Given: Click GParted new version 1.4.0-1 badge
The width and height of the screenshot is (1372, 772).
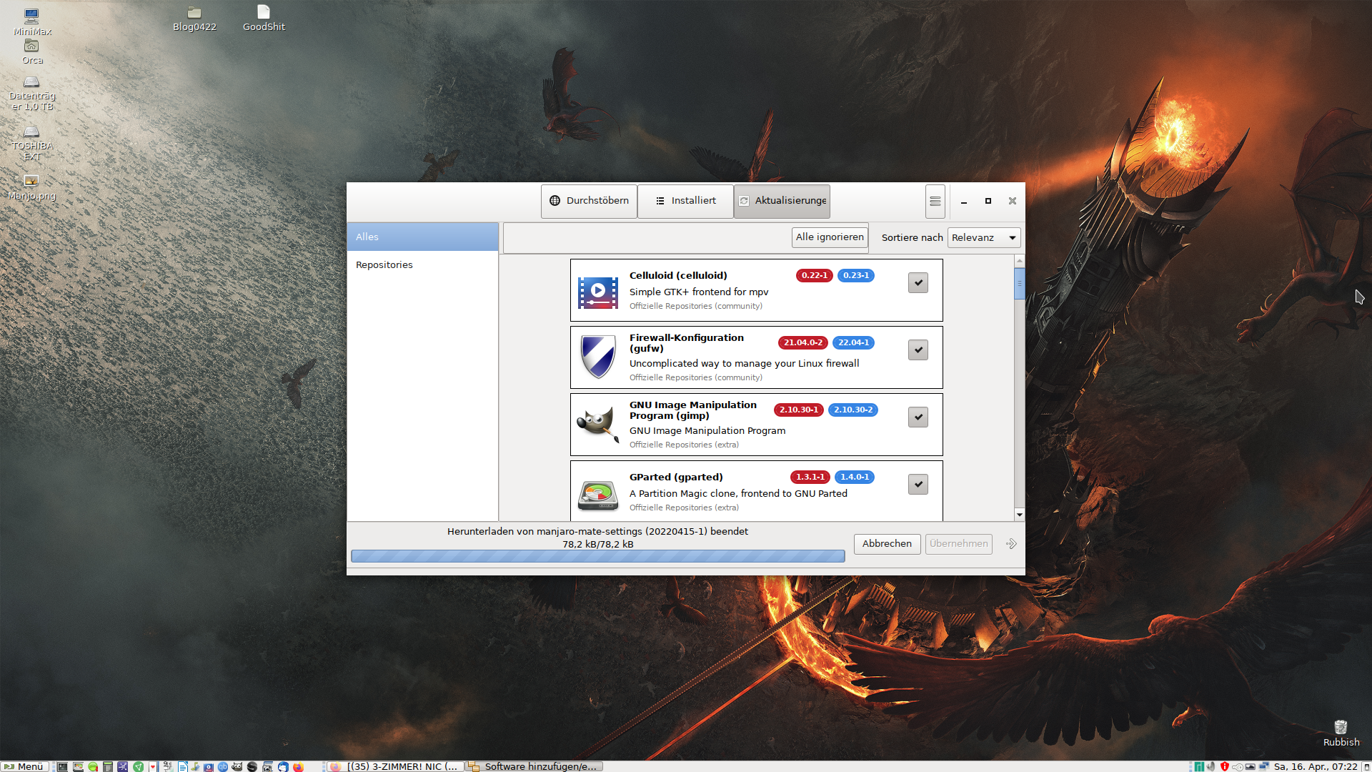Looking at the screenshot, I should [855, 477].
